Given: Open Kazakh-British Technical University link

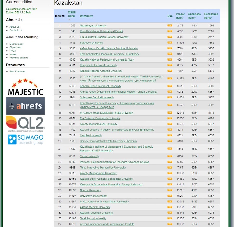Looking at the screenshot, I should pyautogui.click(x=100, y=86).
